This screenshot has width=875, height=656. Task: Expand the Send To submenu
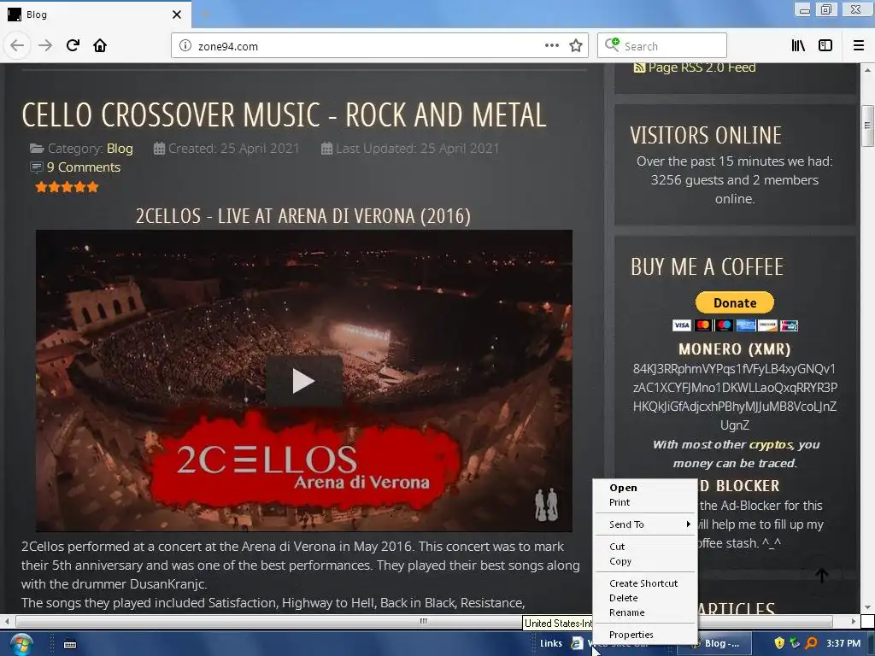pos(645,524)
